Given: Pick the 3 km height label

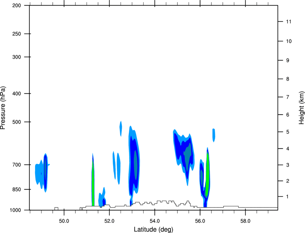Looking at the screenshot, I should pyautogui.click(x=288, y=165).
